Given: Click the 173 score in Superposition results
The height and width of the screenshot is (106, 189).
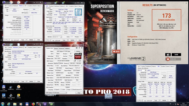Looking at the screenshot, I should pos(166,15).
